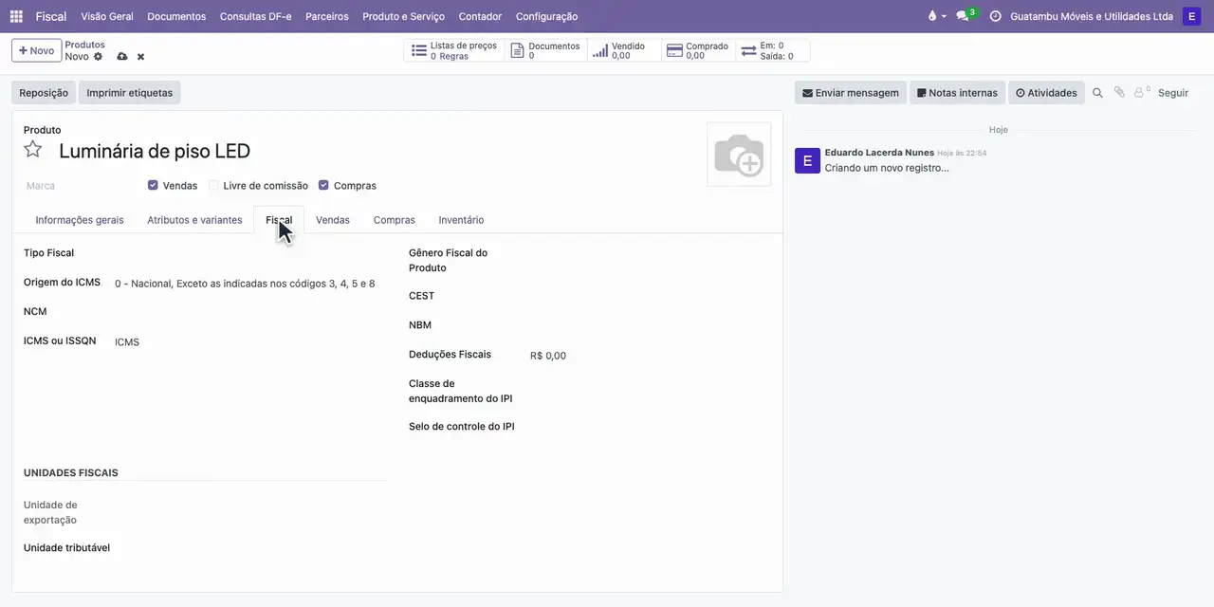
Task: Open the Configuração menu
Action: tap(546, 16)
